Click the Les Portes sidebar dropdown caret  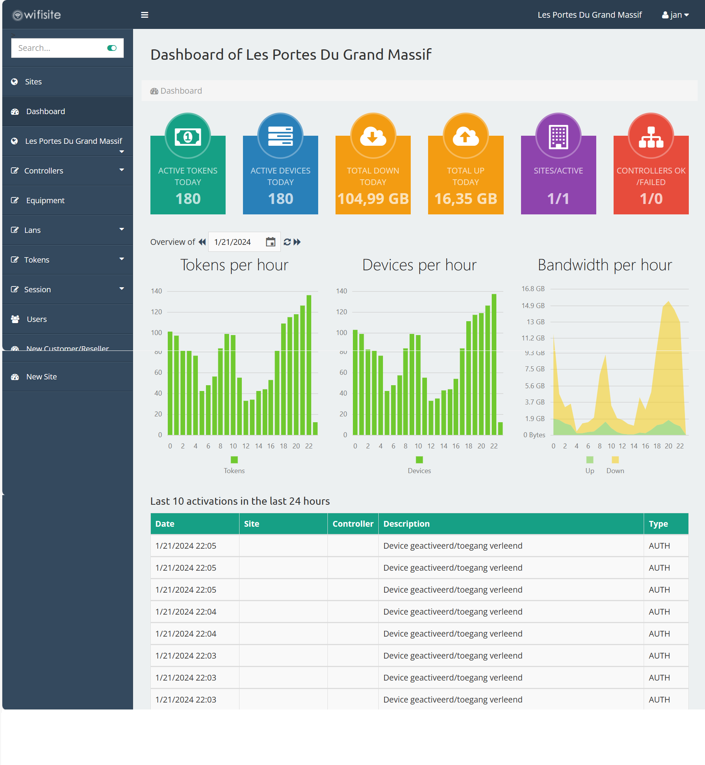pyautogui.click(x=122, y=152)
